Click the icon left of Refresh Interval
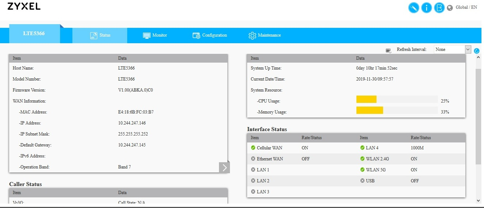The width and height of the screenshot is (484, 208). pyautogui.click(x=389, y=50)
